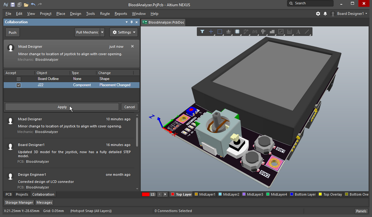Screen dimensions: 372x217
Task: Select the tuning length meander tool
Action: tap(254, 32)
